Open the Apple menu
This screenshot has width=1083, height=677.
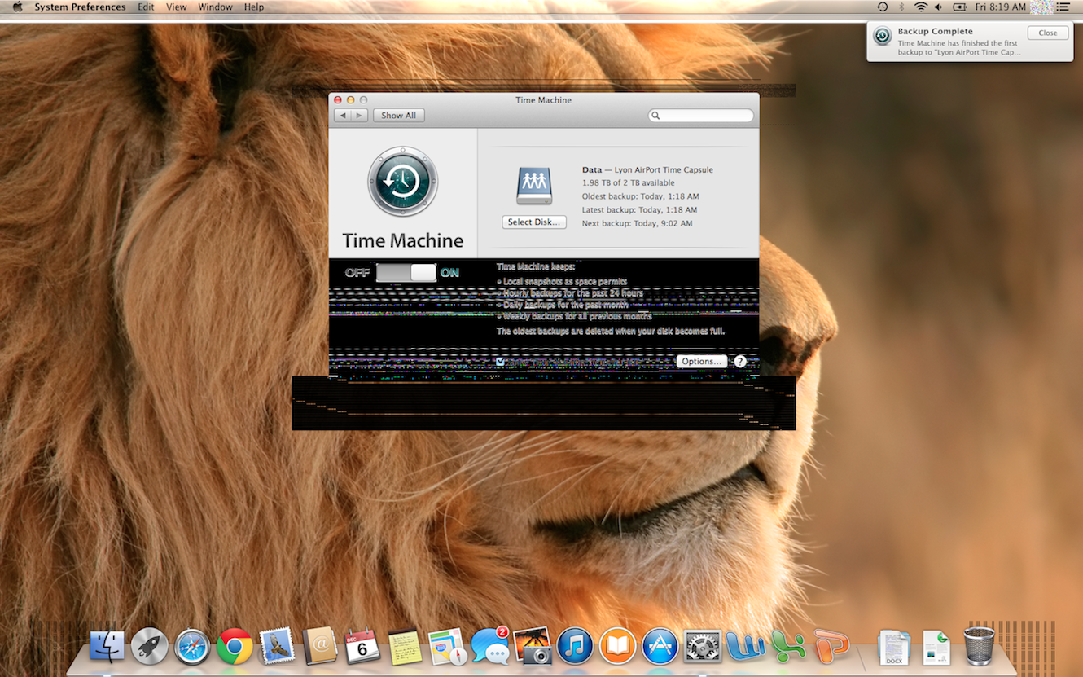coord(17,7)
